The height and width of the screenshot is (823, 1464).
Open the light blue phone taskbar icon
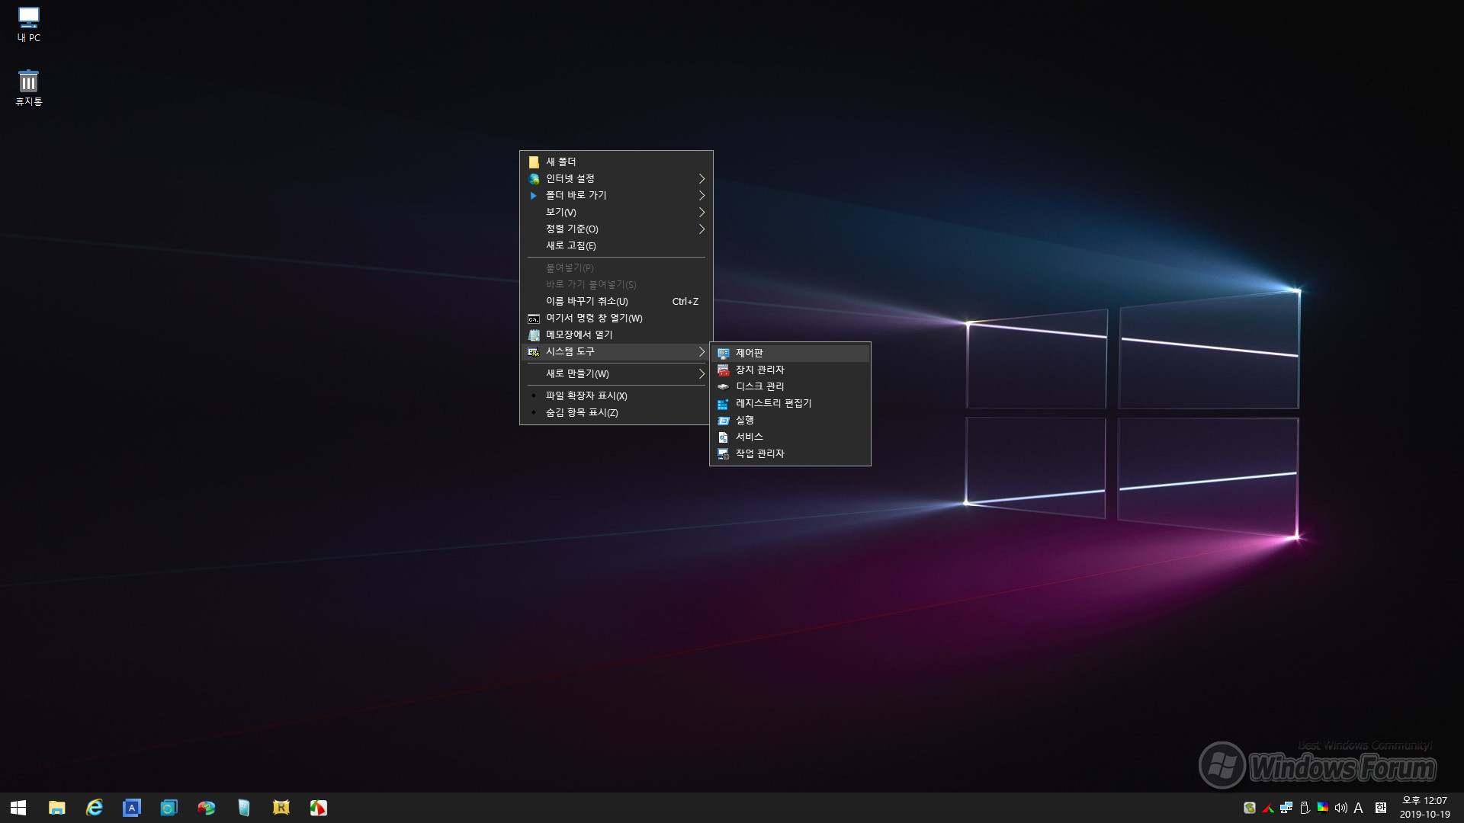click(x=243, y=808)
